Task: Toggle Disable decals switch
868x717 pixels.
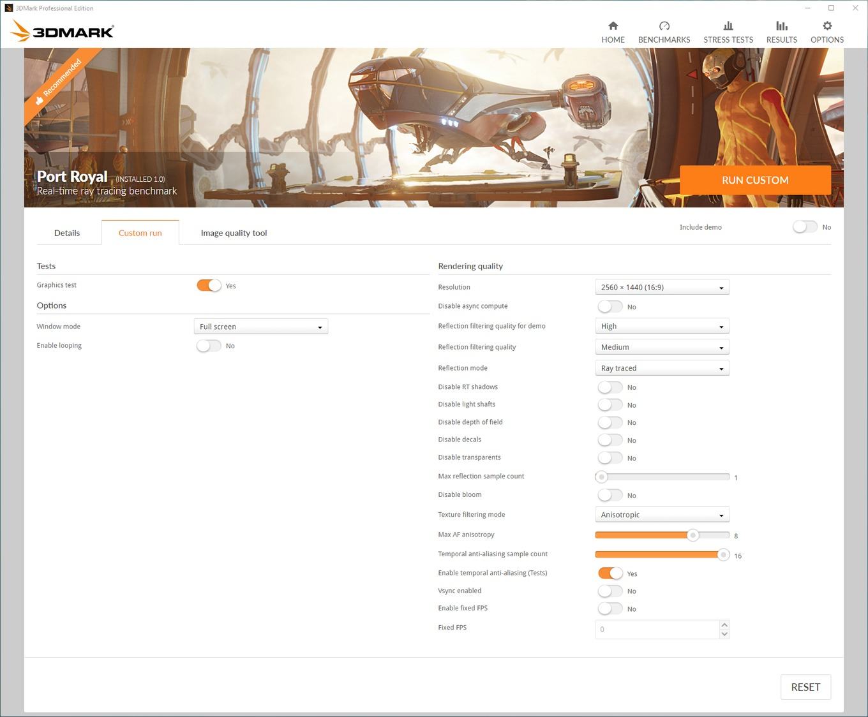Action: coord(610,440)
